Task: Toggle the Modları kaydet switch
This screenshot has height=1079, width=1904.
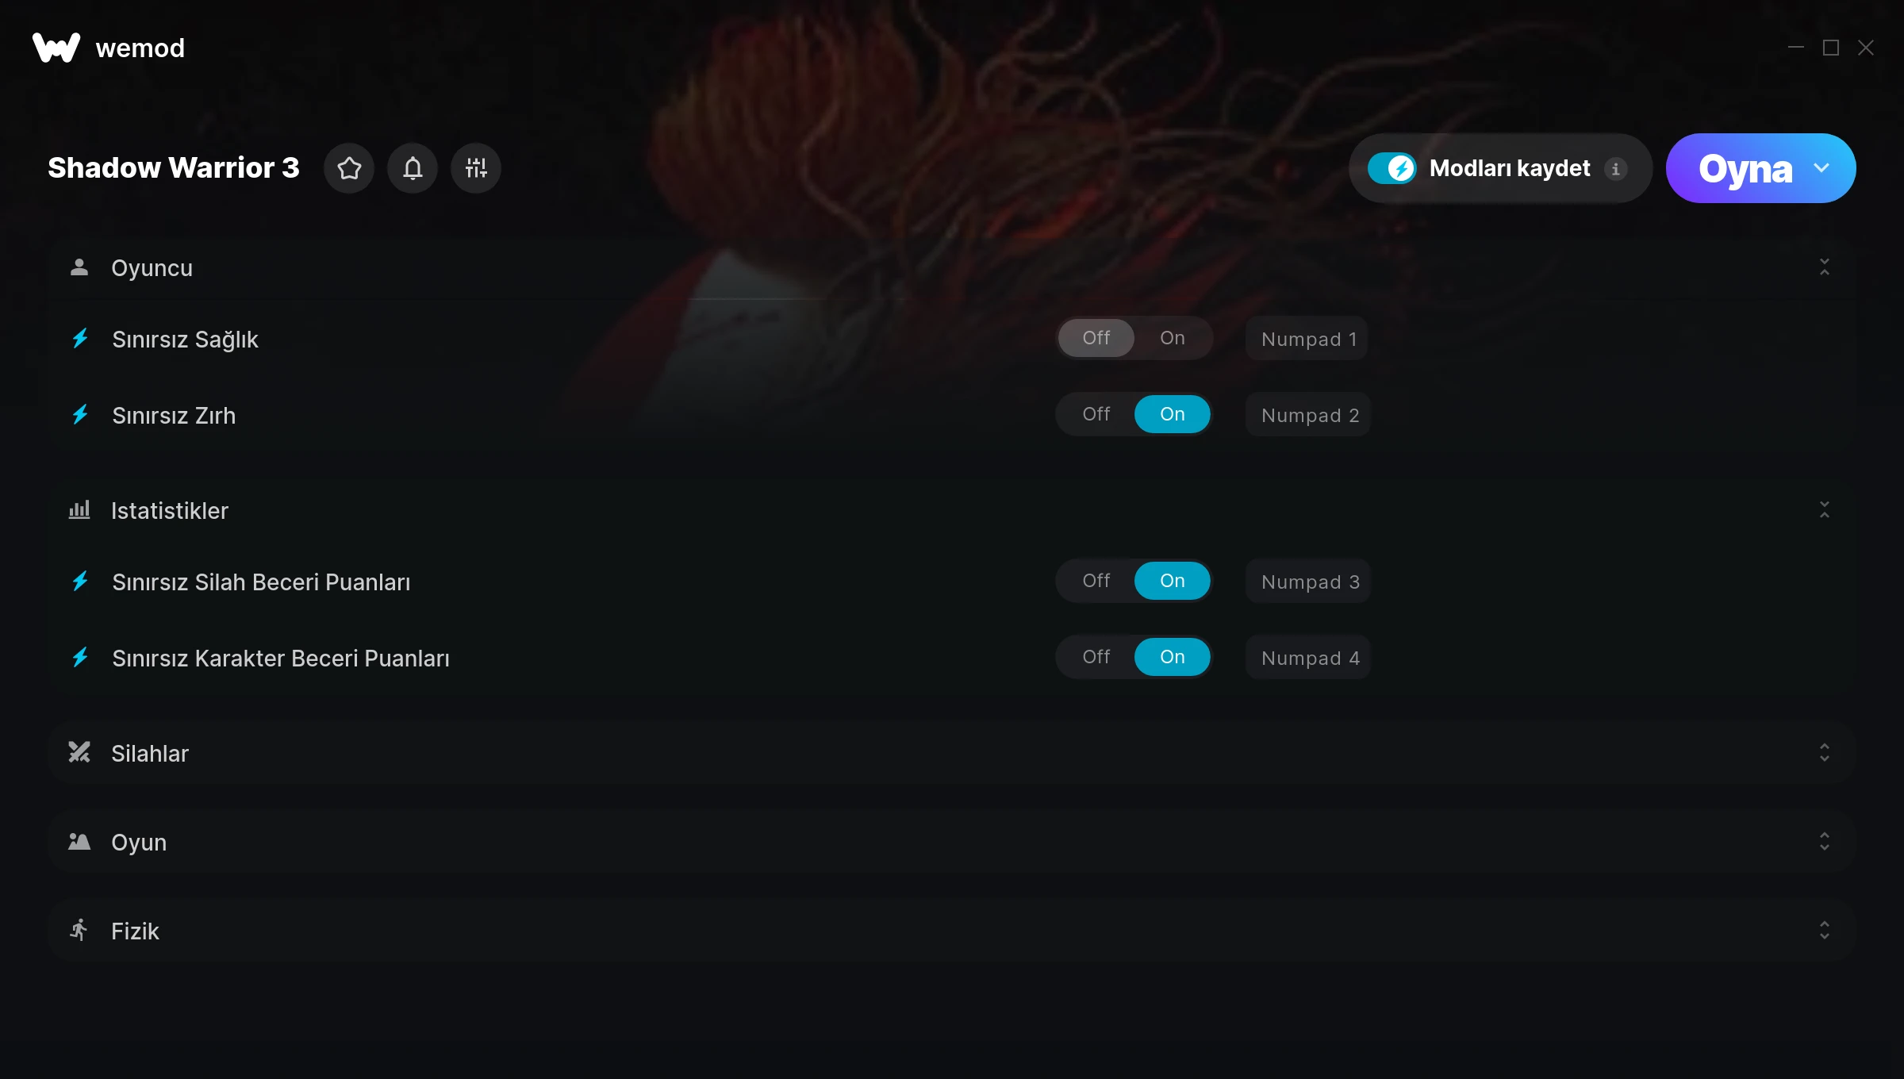Action: coord(1392,168)
